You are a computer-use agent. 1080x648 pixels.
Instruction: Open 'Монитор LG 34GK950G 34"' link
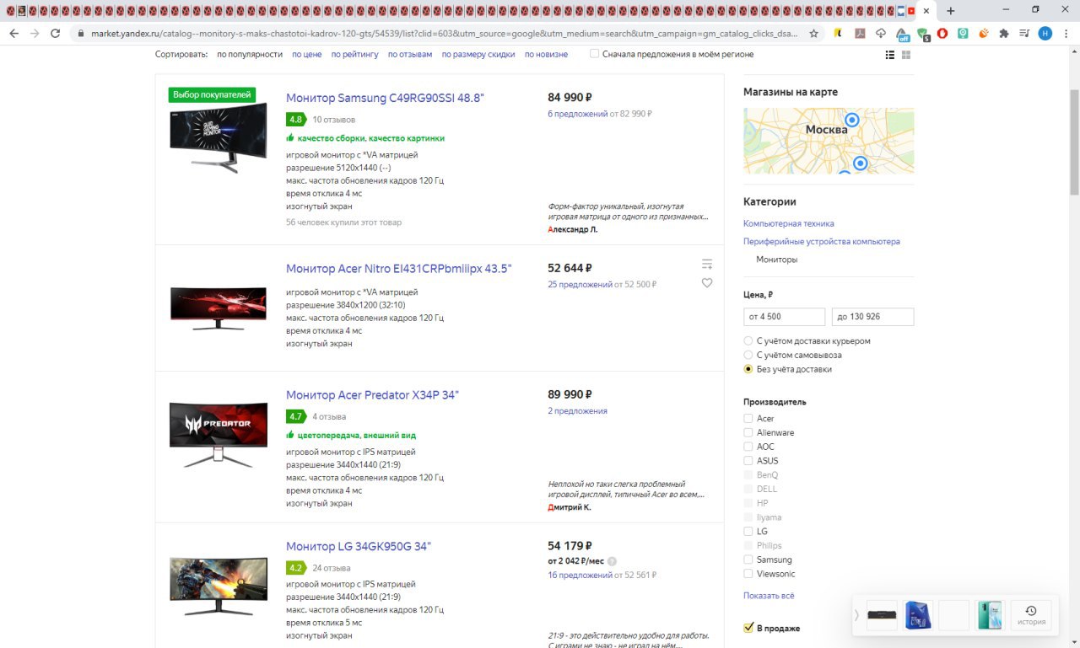(x=359, y=547)
